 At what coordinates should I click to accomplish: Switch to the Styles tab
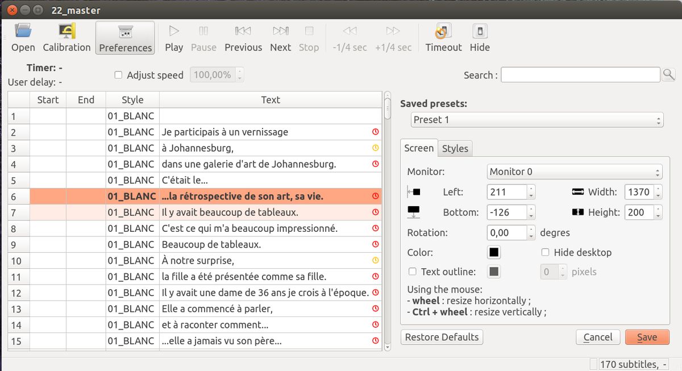[x=455, y=148]
